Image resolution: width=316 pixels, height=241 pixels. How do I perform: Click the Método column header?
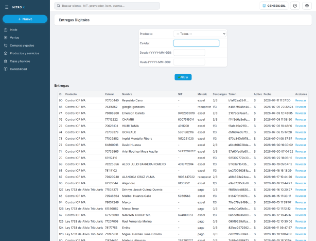point(202,94)
